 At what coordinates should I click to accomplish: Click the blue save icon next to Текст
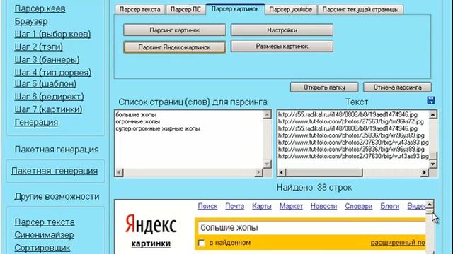[x=431, y=100]
